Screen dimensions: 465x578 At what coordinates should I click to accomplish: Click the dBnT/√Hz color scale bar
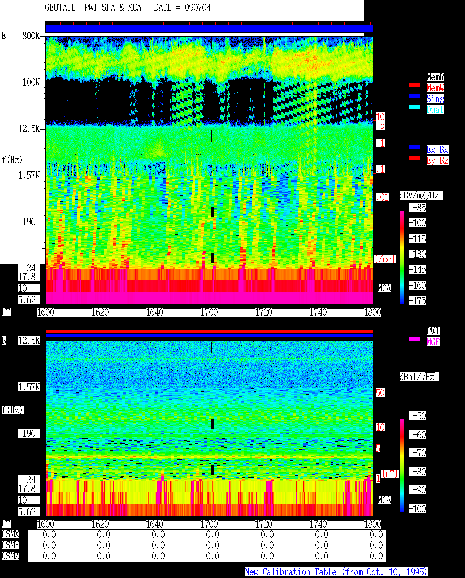[402, 466]
